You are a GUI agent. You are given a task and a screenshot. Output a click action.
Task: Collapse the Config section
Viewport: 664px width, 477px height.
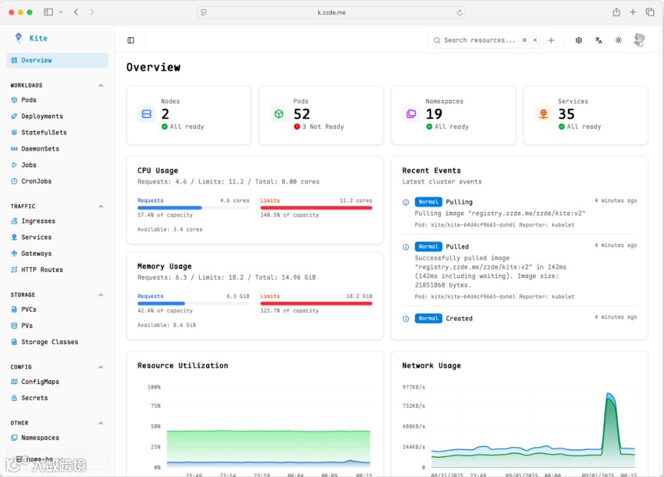pyautogui.click(x=101, y=367)
